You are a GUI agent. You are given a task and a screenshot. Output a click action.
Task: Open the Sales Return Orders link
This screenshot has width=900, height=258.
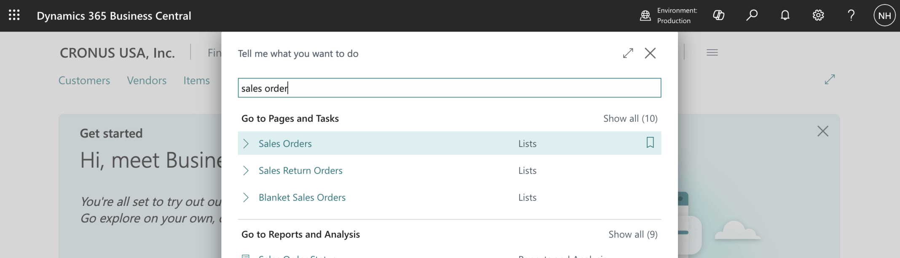coord(300,171)
